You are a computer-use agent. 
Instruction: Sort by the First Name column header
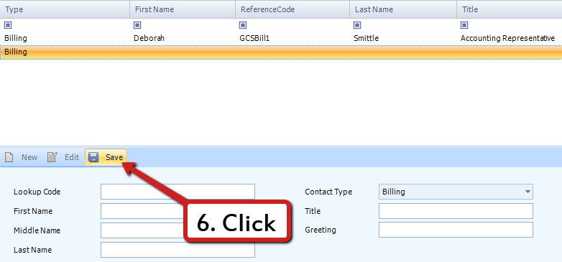point(183,9)
